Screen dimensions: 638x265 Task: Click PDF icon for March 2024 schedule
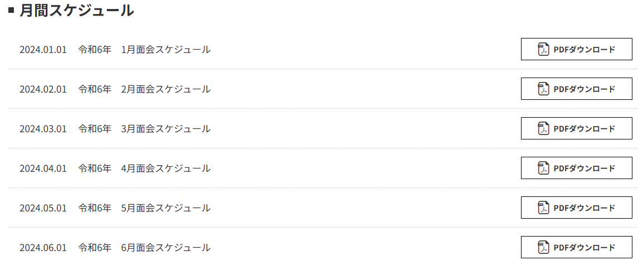pos(543,128)
